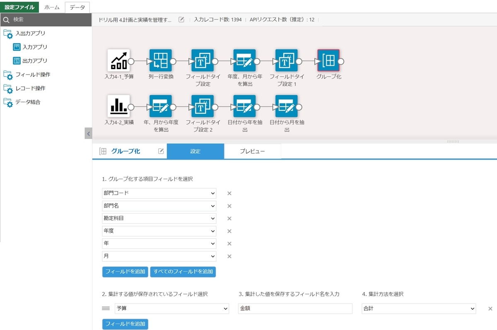This screenshot has width=497, height=330.
Task: Expand the フィールド操作 folder
Action: [x=8, y=75]
